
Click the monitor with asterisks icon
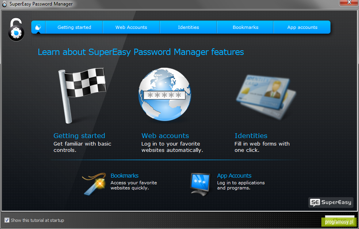pos(200,184)
